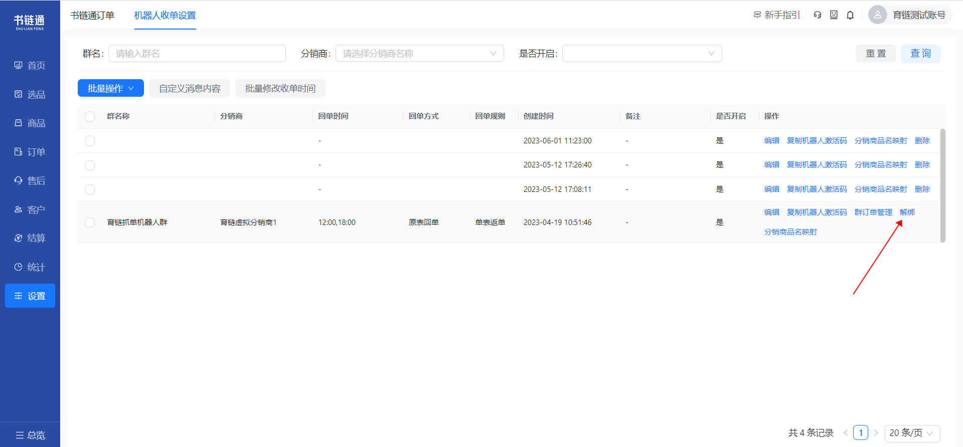Click the 单表返单 cell
Image resolution: width=963 pixels, height=447 pixels.
491,222
